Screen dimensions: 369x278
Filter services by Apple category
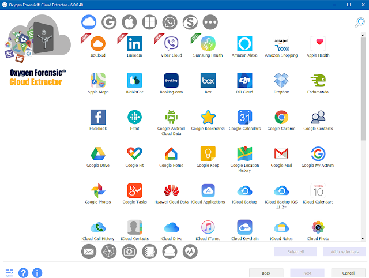(x=129, y=22)
